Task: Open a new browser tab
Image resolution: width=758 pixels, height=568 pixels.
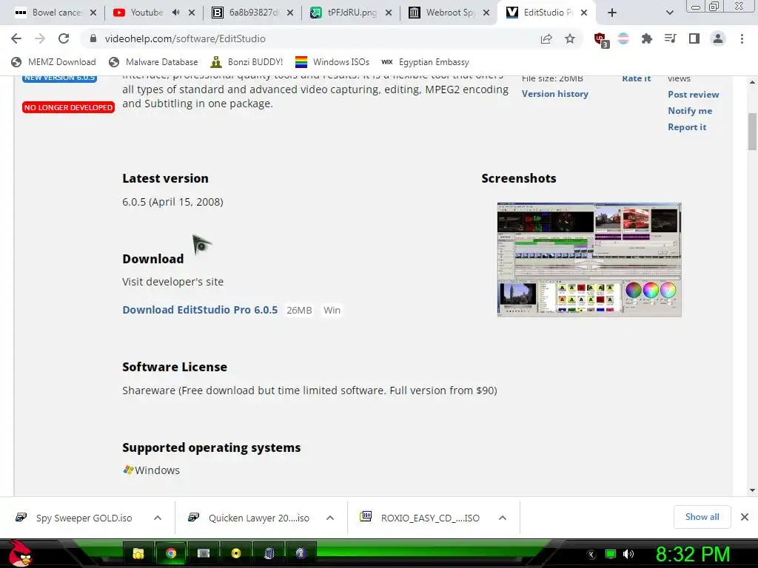Action: [612, 13]
